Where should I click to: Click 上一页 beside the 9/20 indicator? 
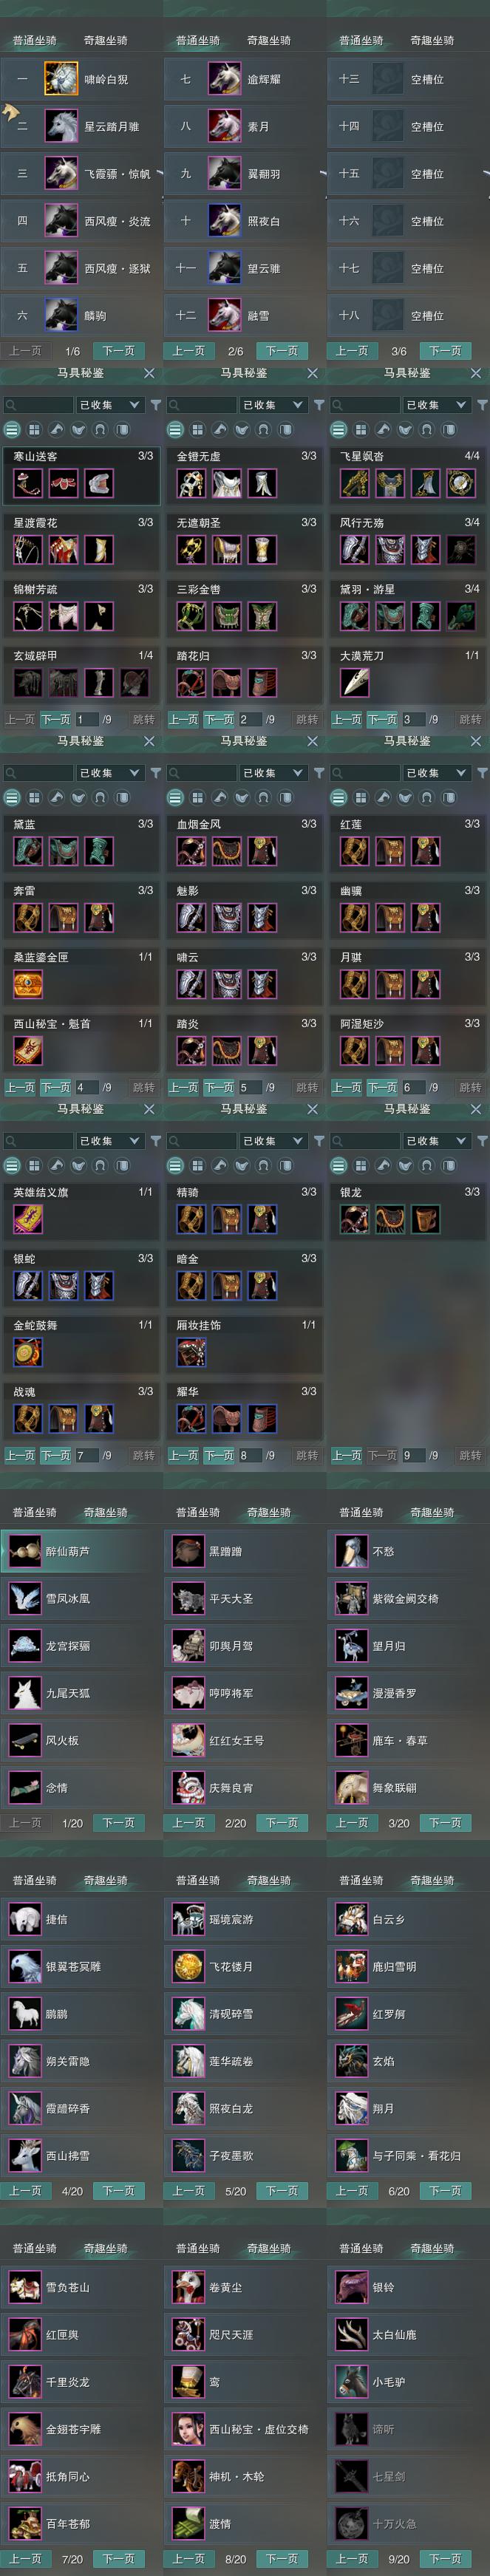click(x=351, y=2559)
